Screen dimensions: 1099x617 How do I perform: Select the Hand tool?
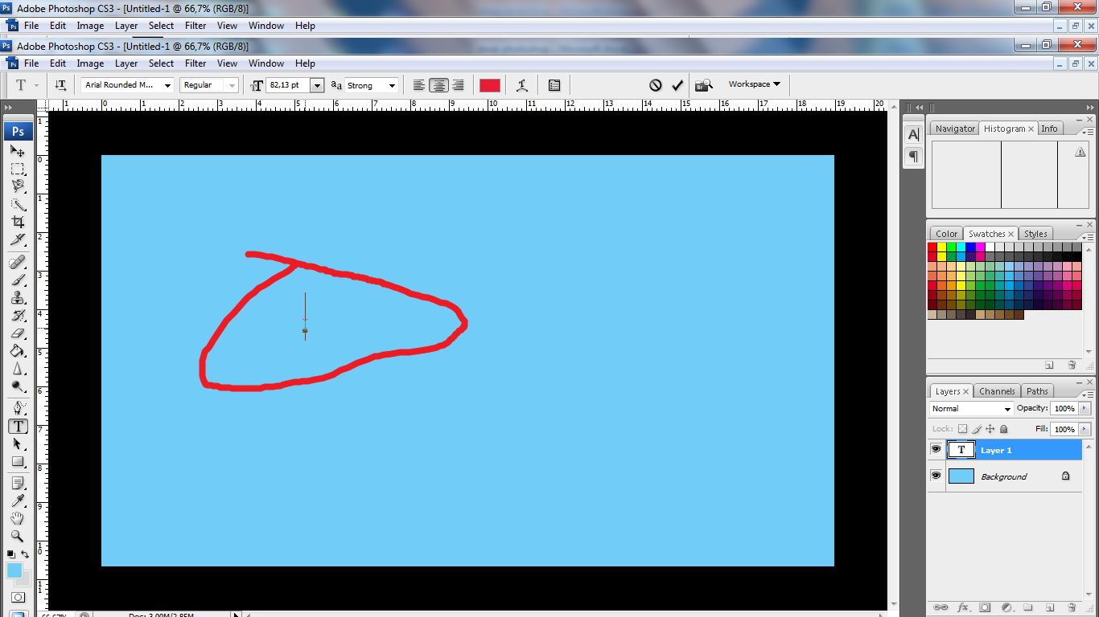coord(18,518)
